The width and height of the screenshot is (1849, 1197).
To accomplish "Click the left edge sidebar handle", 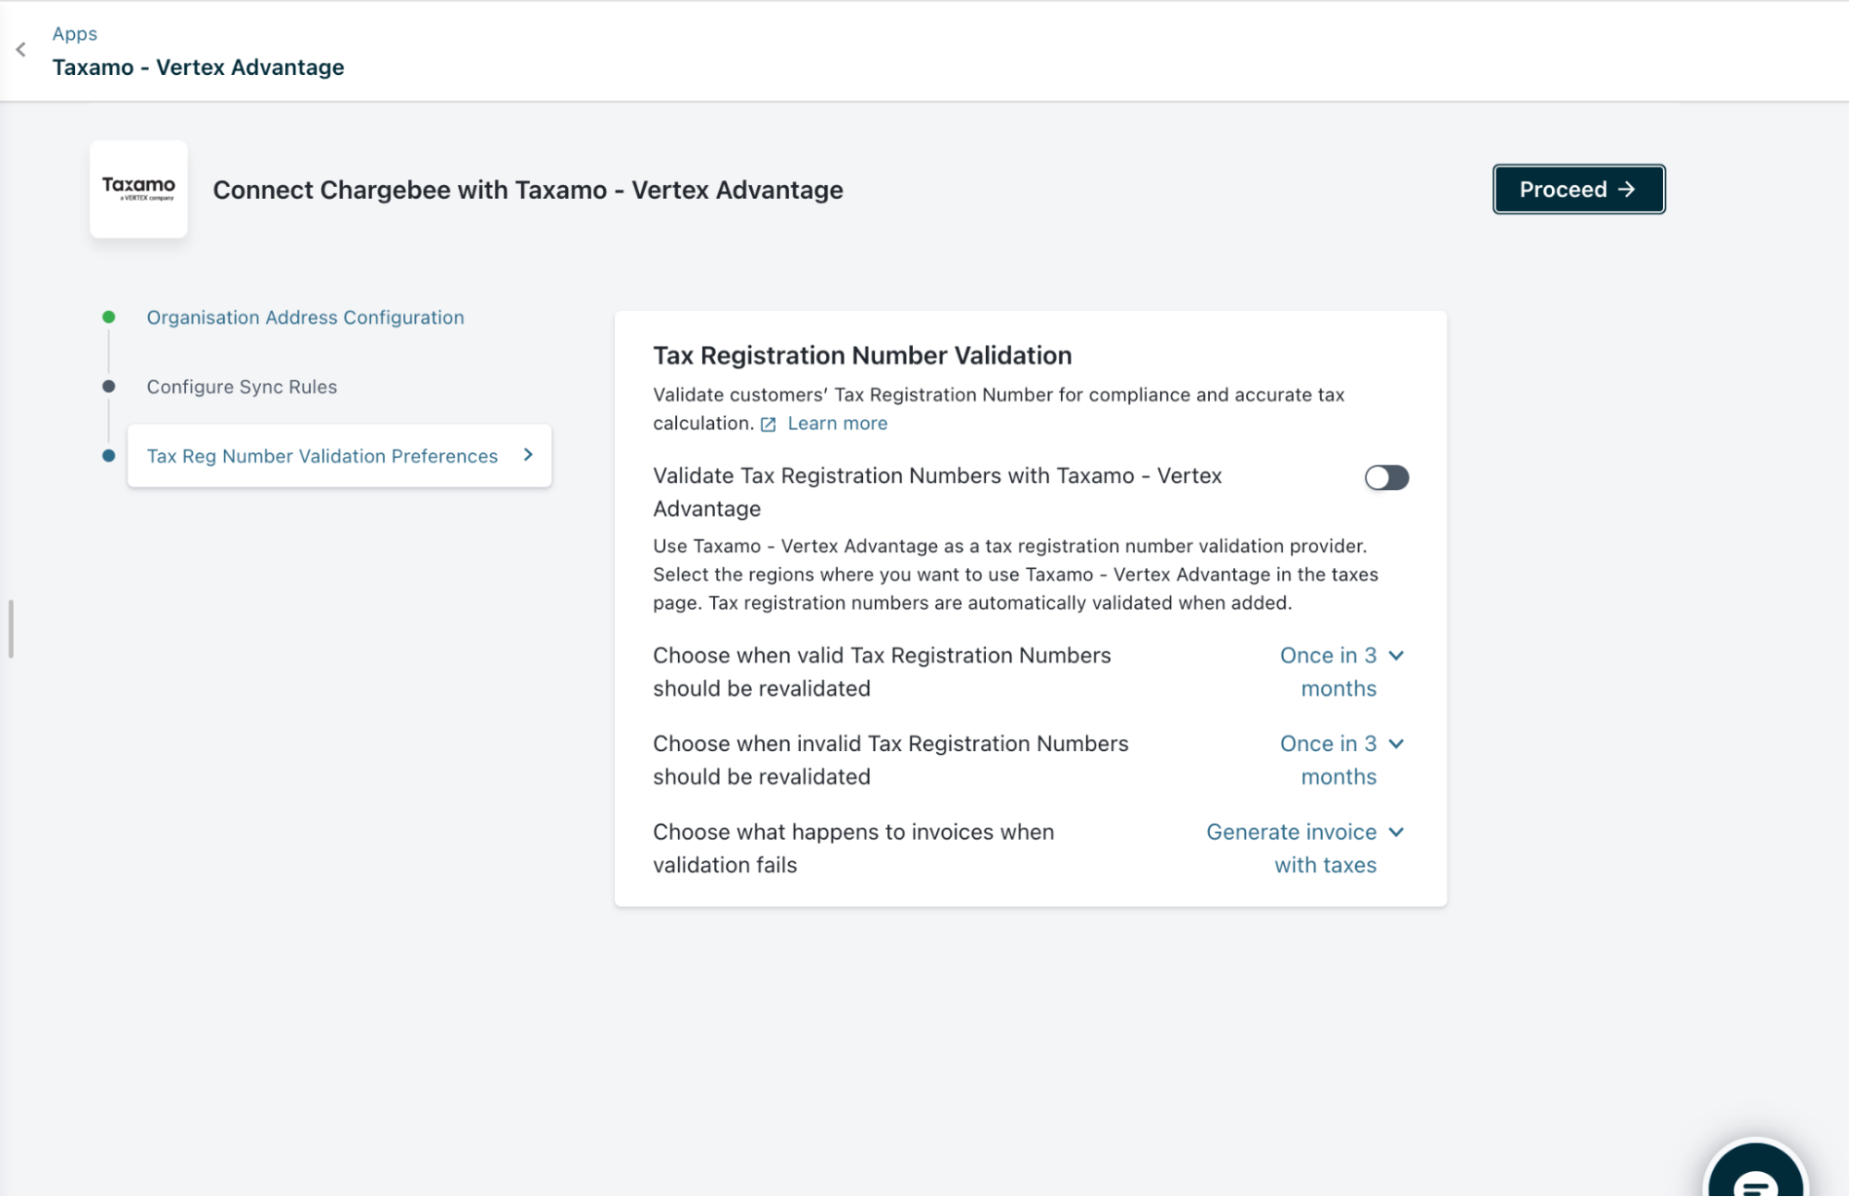I will click(x=10, y=629).
